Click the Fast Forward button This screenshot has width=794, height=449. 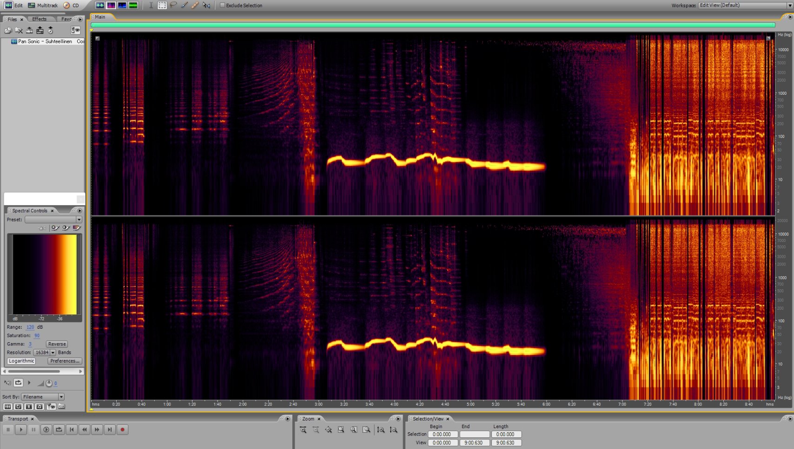coord(97,429)
